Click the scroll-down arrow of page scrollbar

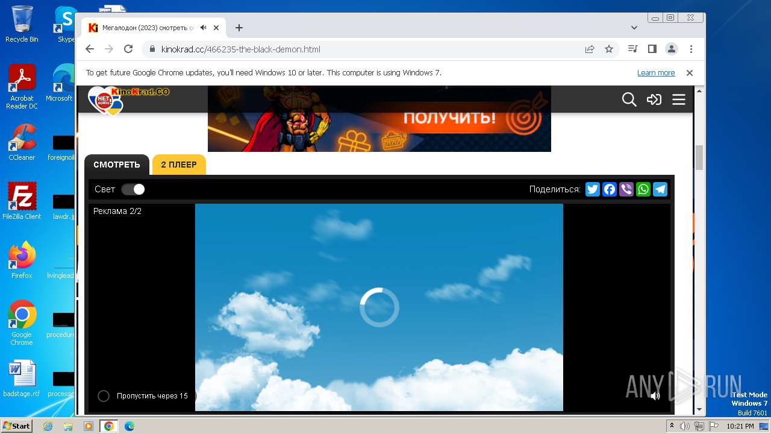[x=699, y=409]
